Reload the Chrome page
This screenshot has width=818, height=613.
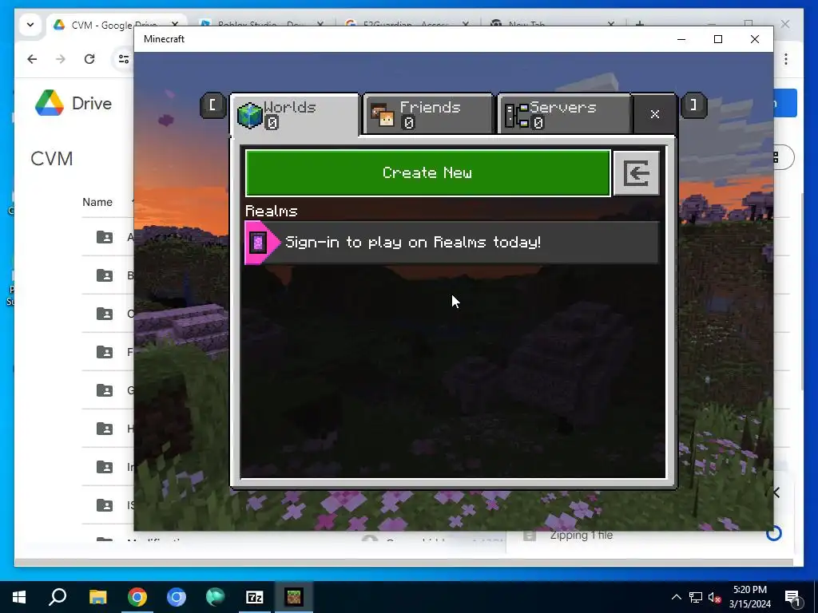[x=89, y=59]
